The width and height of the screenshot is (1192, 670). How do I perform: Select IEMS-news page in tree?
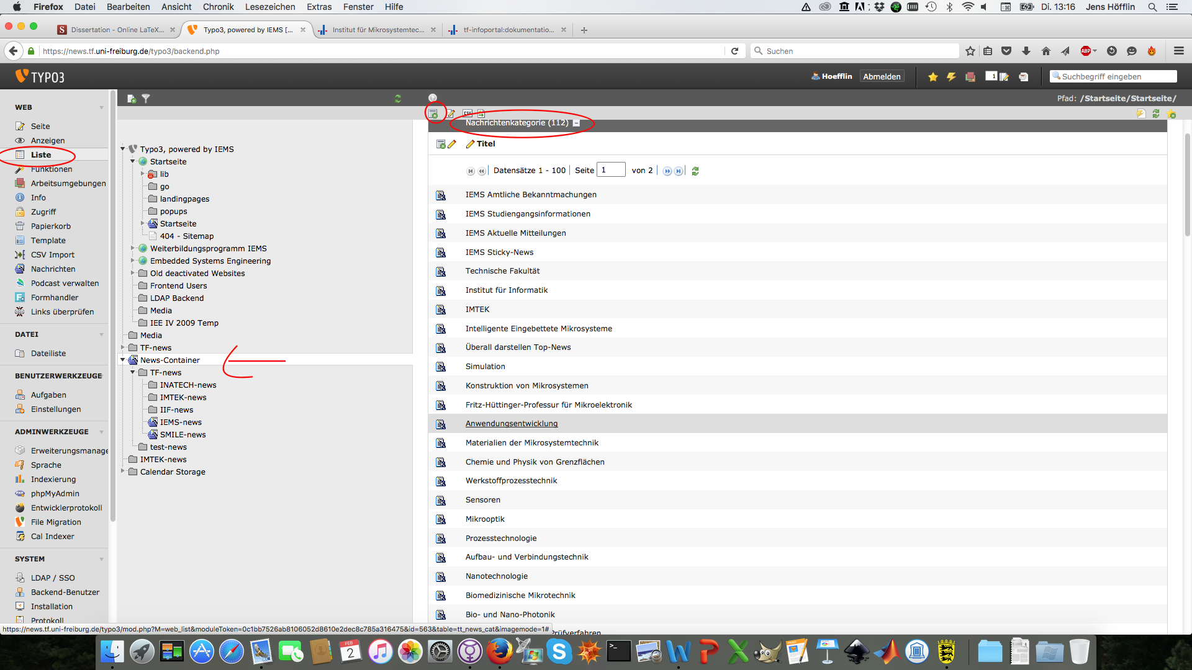coord(181,422)
